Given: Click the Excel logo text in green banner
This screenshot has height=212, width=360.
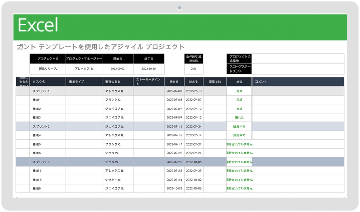Looking at the screenshot, I should click(38, 25).
